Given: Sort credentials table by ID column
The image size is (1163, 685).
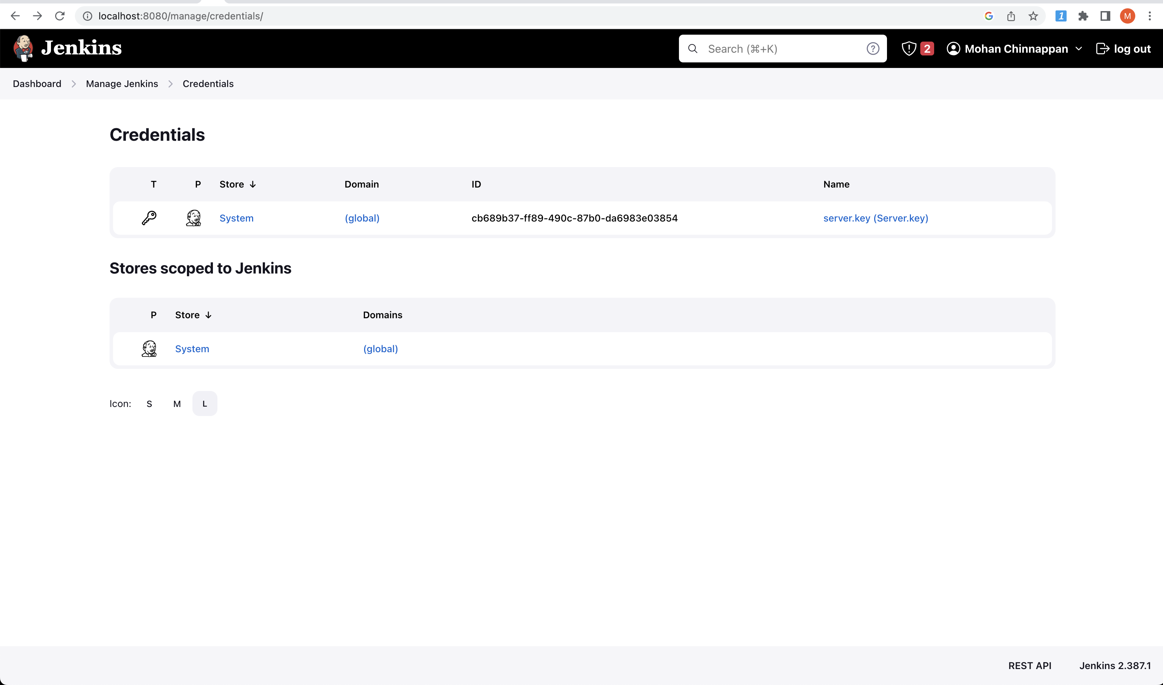Looking at the screenshot, I should coord(476,184).
